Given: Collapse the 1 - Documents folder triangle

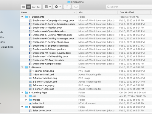Looking at the screenshot, I should (x=22, y=17).
